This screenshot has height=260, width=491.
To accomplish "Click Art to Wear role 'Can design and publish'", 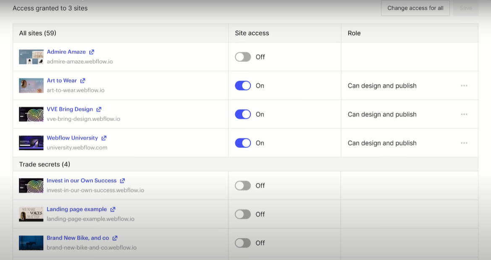I will tap(382, 86).
